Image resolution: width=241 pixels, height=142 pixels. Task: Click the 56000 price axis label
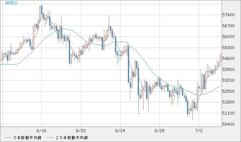point(228,37)
